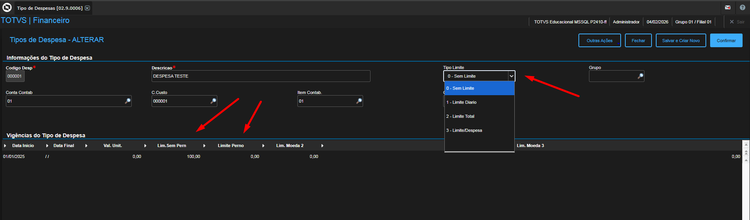Viewport: 750px width, 220px height.
Task: Sort by the Lim. Moeda 3 column header
Action: click(x=530, y=145)
